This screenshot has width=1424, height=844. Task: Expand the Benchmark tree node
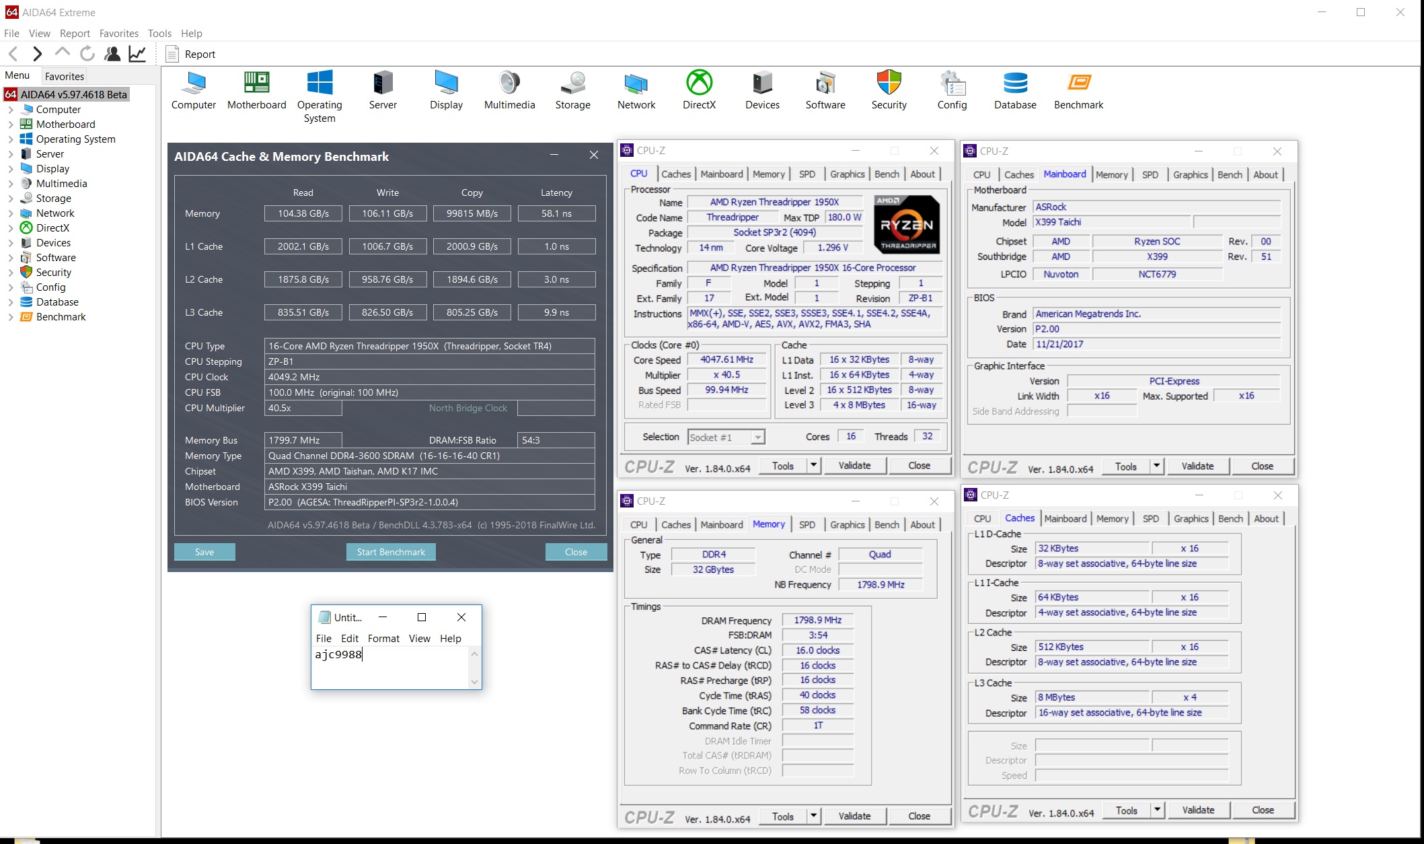coord(11,317)
